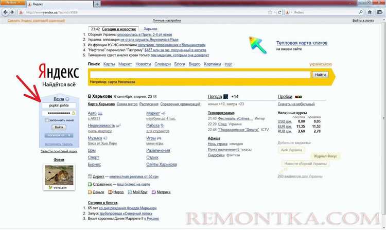Click the Найти search button

coord(320,75)
